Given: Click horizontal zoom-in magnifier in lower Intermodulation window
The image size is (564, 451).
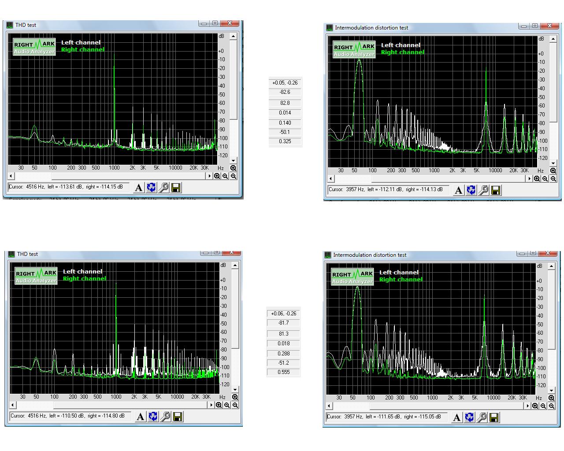Looking at the screenshot, I should 535,406.
